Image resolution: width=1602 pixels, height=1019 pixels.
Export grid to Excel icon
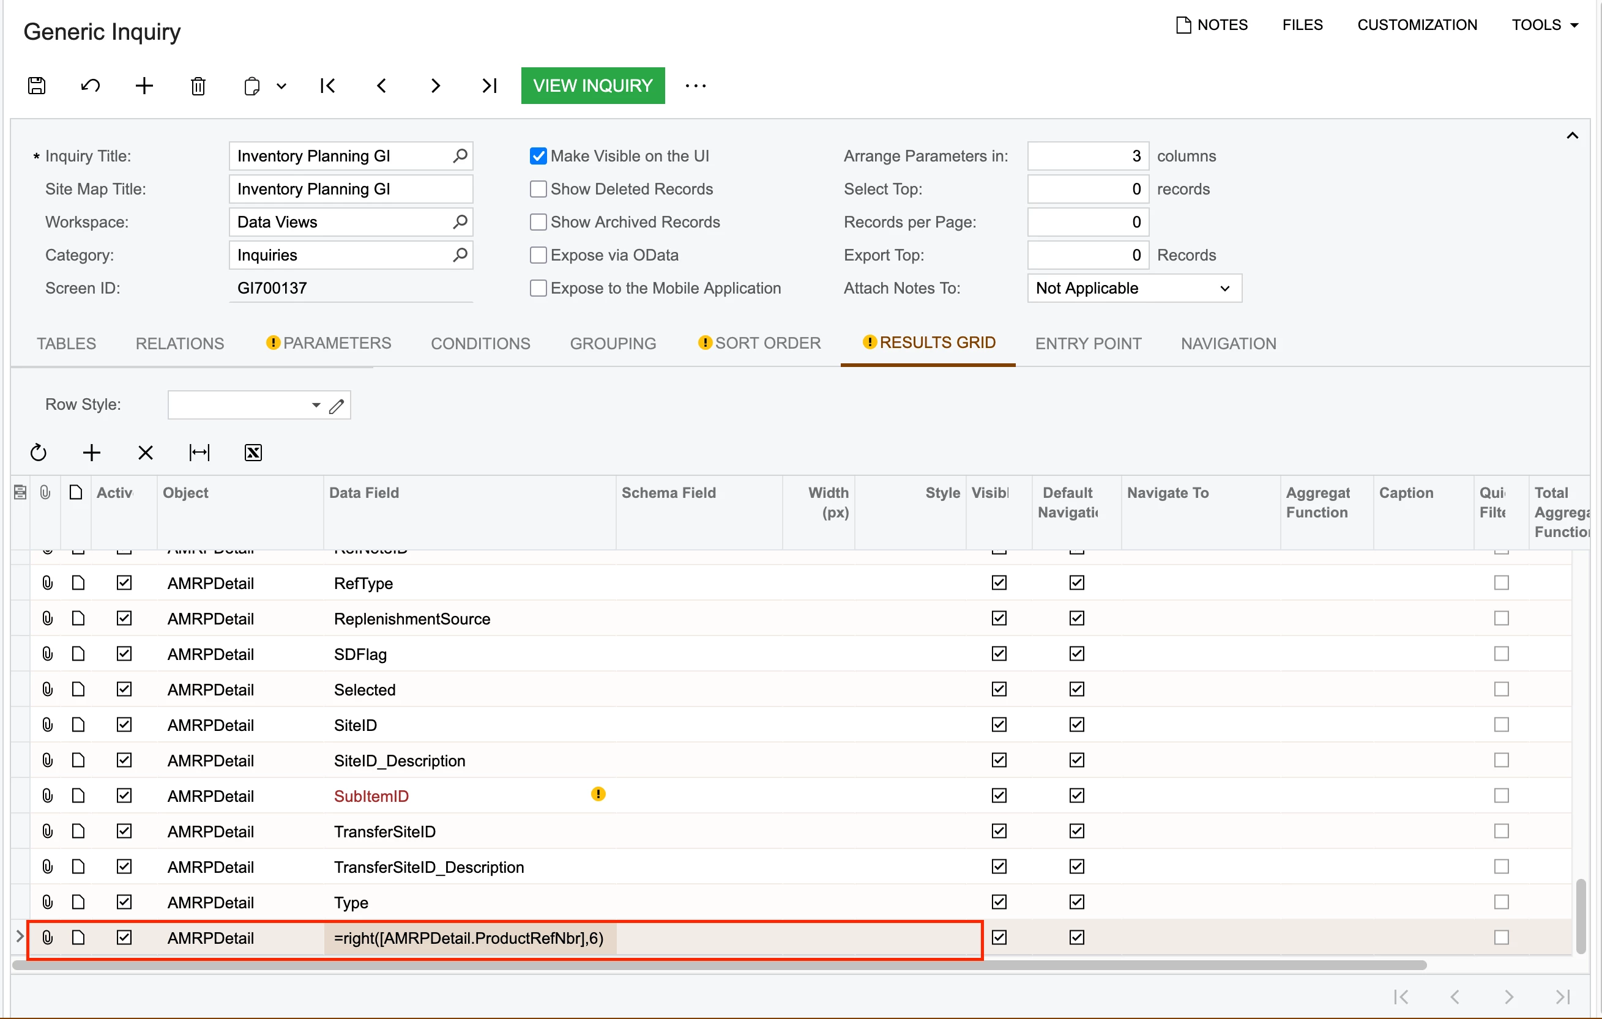coord(253,453)
